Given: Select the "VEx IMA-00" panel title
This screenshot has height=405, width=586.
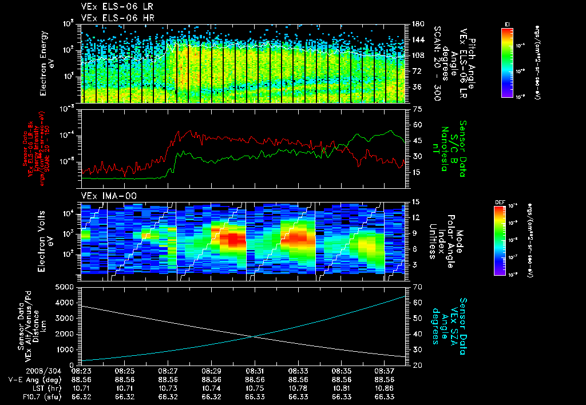Looking at the screenshot, I should (x=109, y=196).
